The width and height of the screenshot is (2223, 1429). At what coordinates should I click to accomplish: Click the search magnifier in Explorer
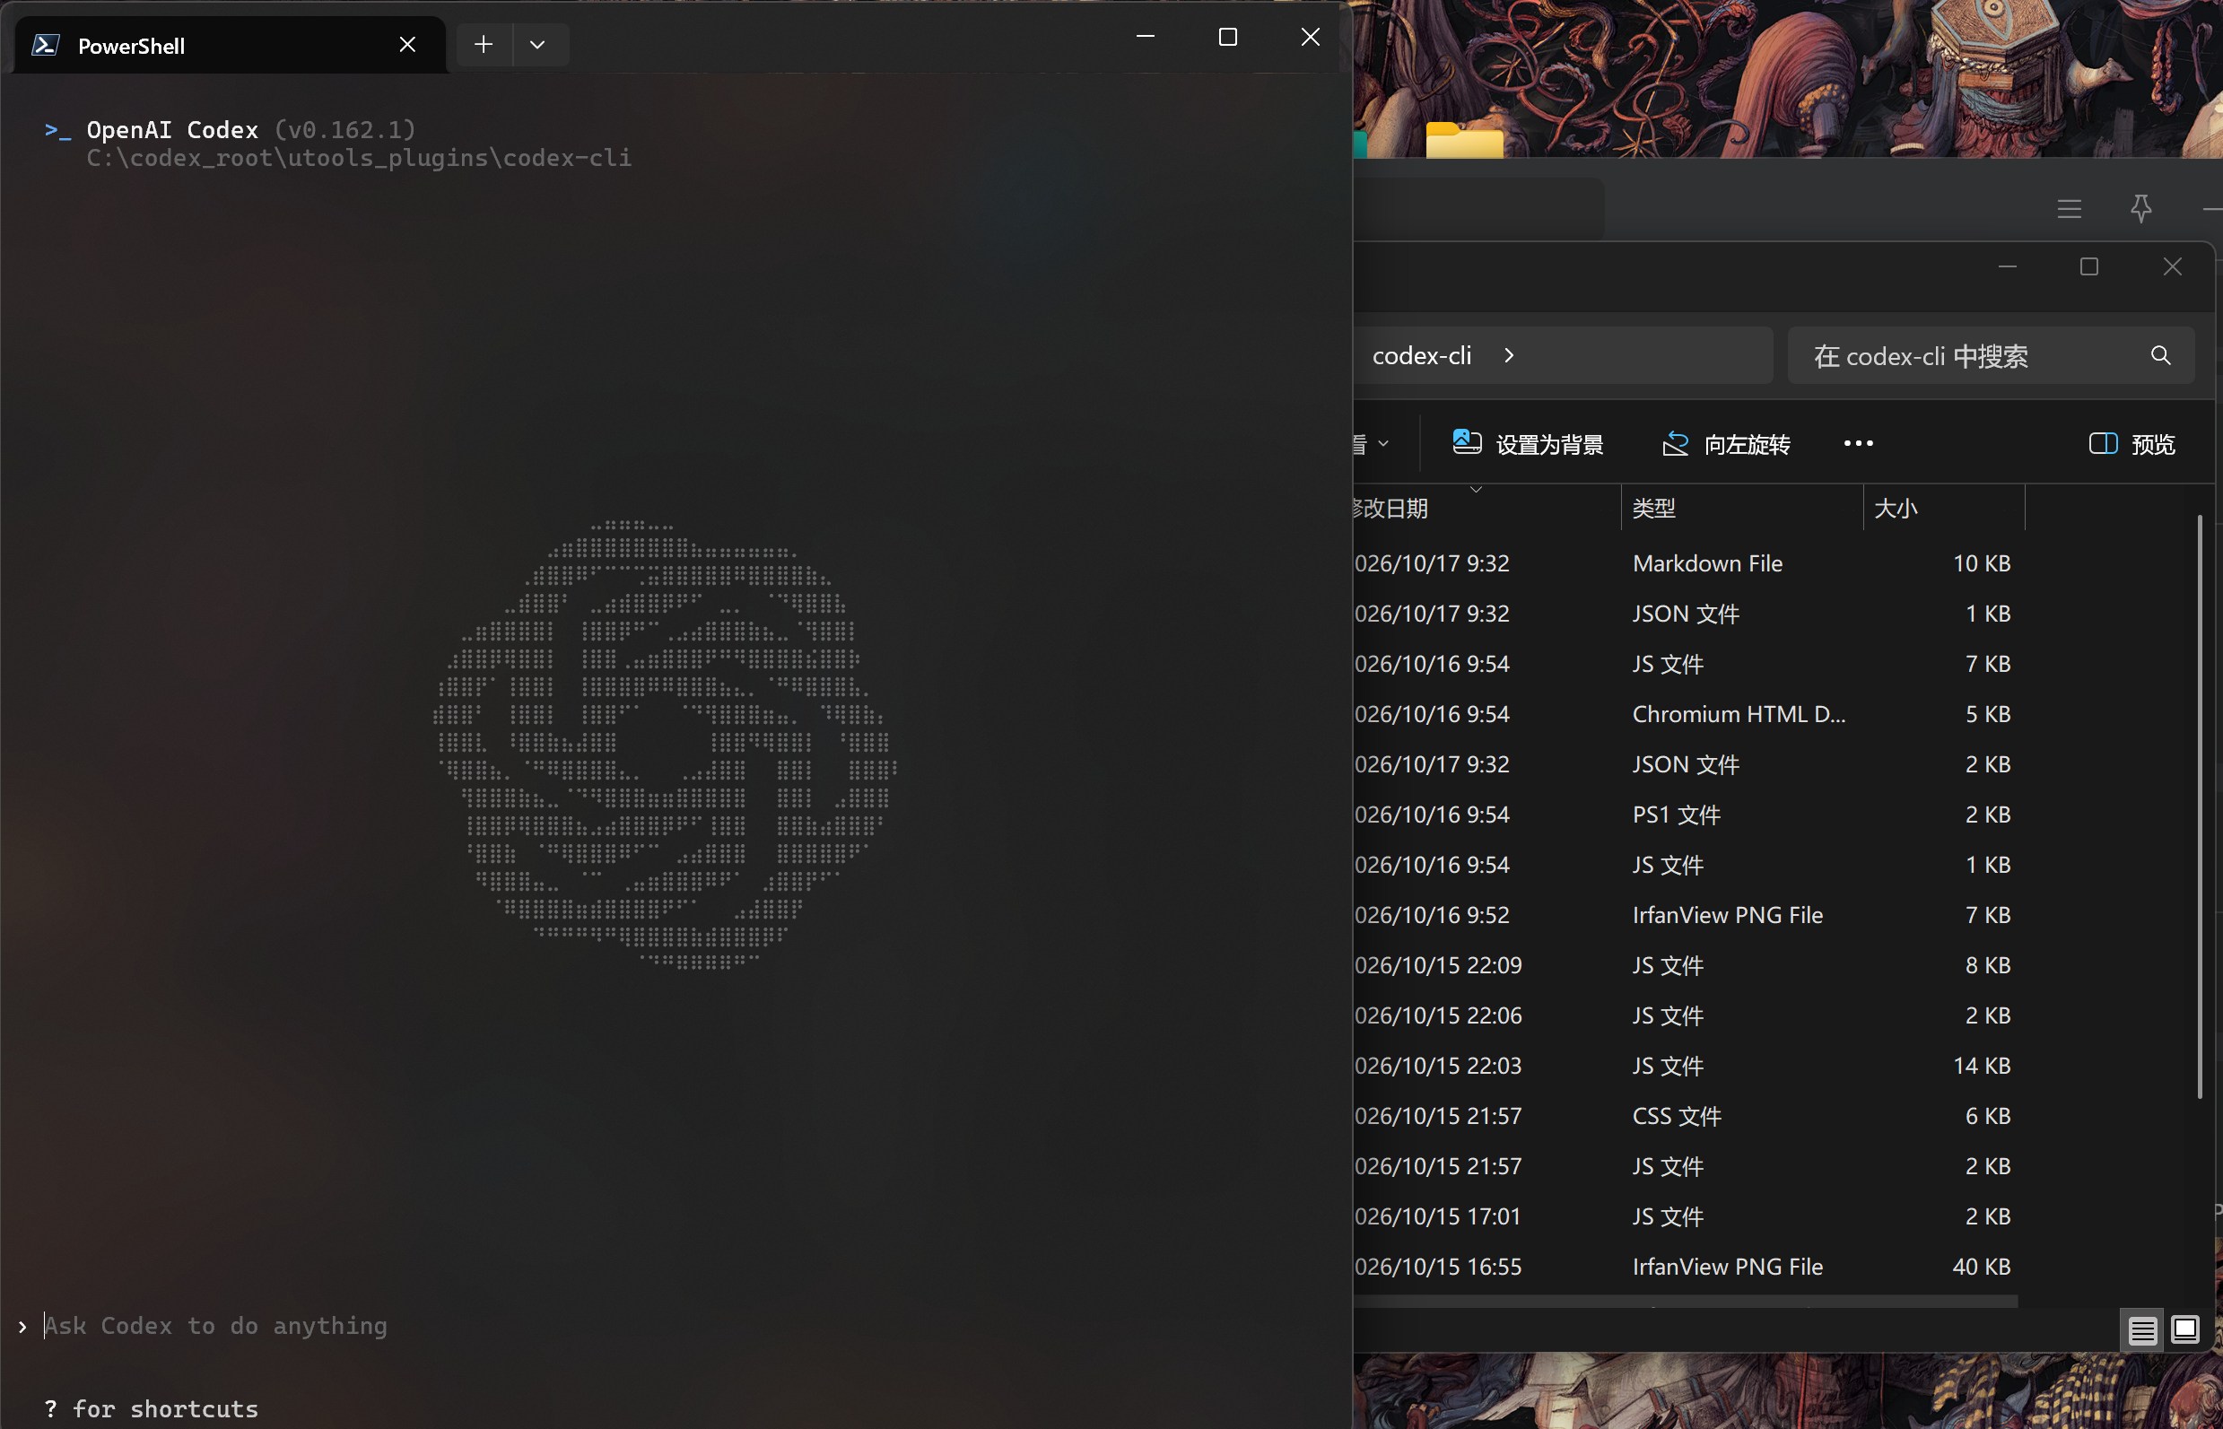[2160, 355]
